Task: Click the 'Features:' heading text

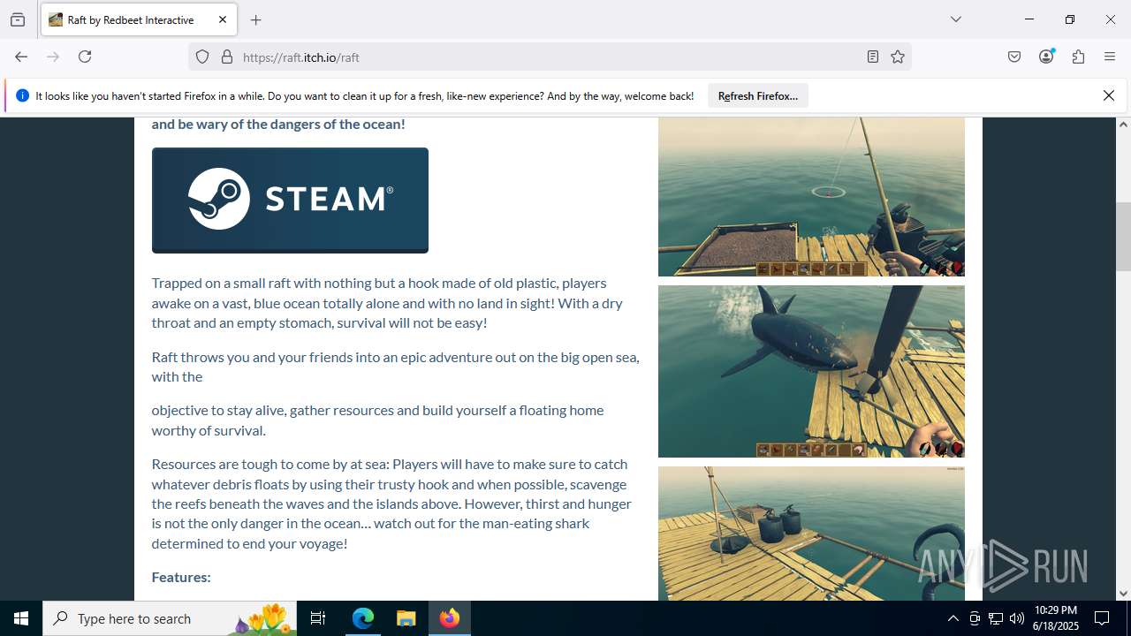Action: tap(181, 577)
